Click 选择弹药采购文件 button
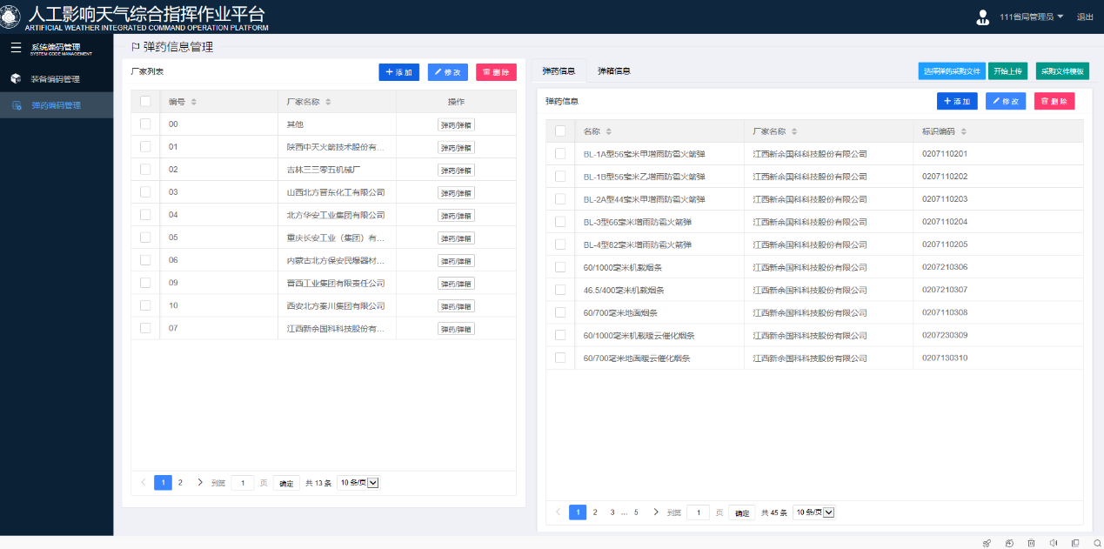Image resolution: width=1104 pixels, height=549 pixels. (x=952, y=70)
